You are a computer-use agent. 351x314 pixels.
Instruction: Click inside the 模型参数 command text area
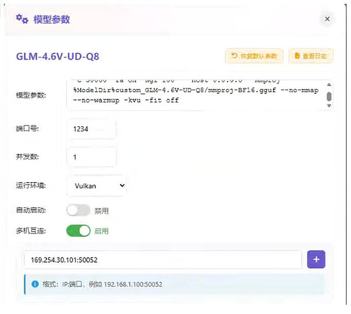coord(197,95)
